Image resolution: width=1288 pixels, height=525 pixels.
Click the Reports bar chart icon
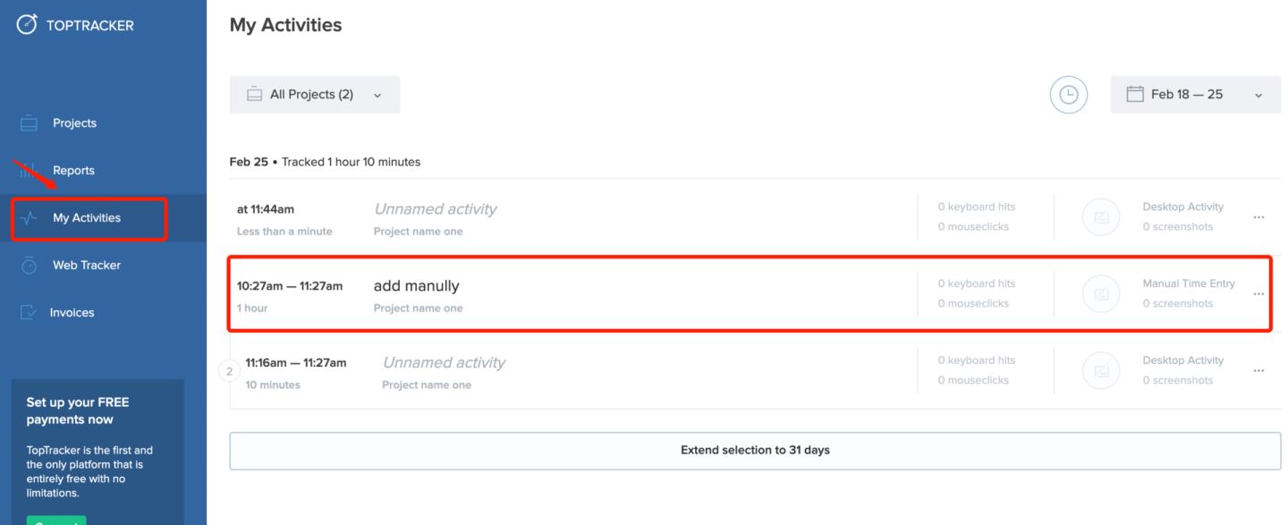[x=29, y=170]
